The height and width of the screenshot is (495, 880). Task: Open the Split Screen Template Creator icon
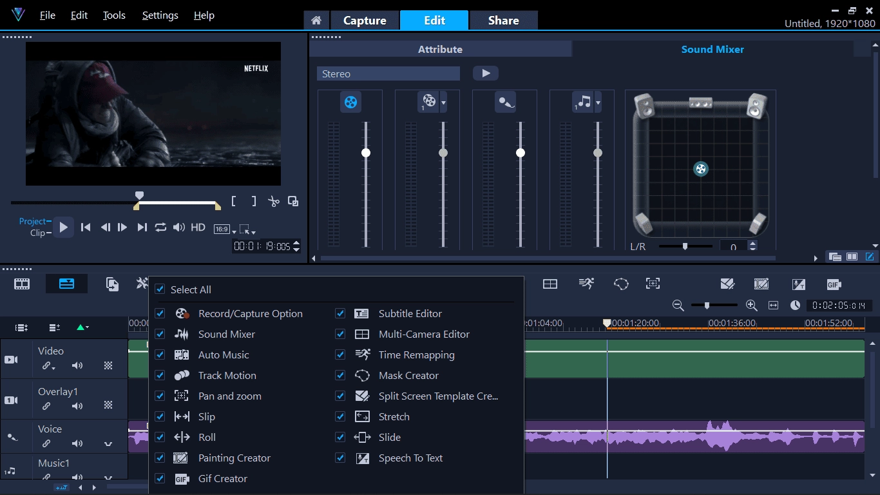click(x=727, y=284)
